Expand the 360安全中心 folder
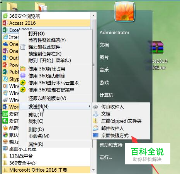The image size is (180, 174). 22,163
